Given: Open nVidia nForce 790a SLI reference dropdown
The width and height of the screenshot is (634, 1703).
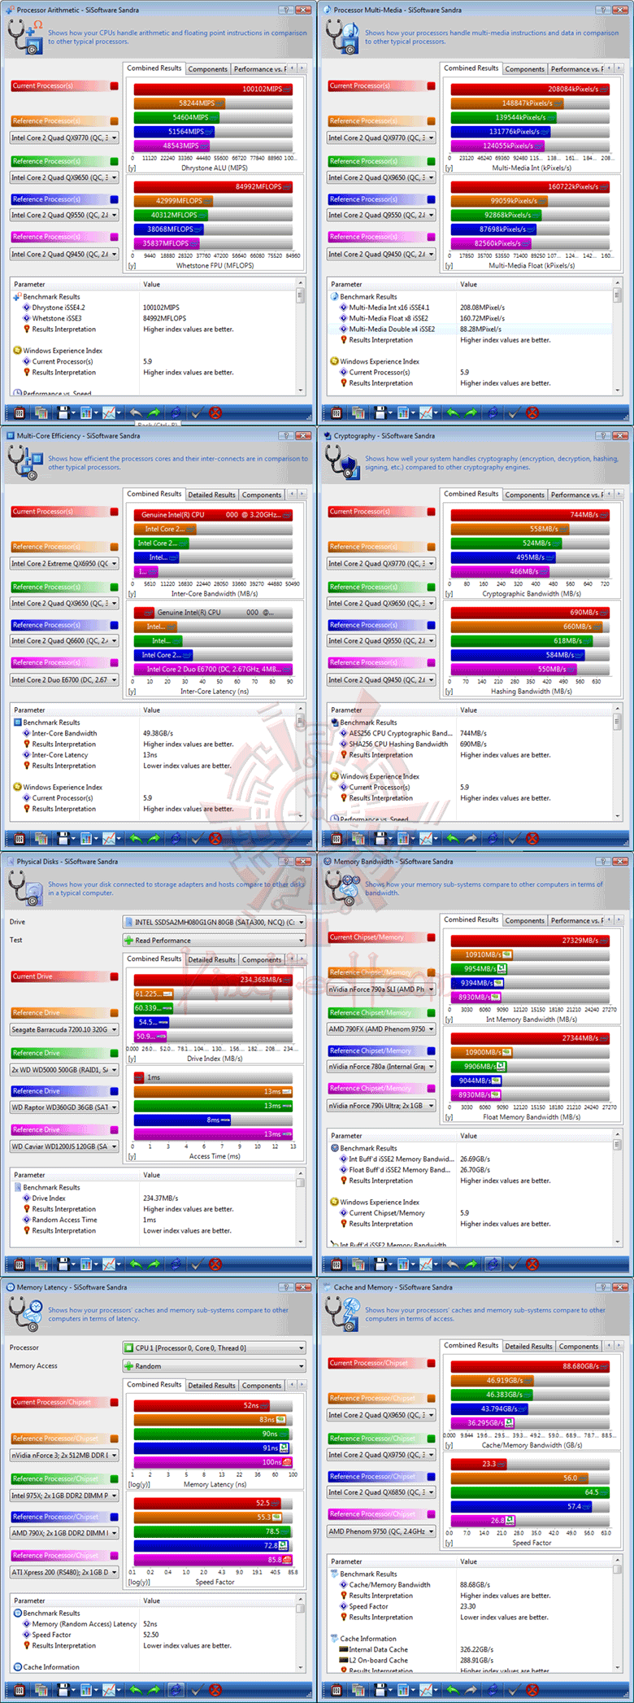Looking at the screenshot, I should tap(381, 989).
